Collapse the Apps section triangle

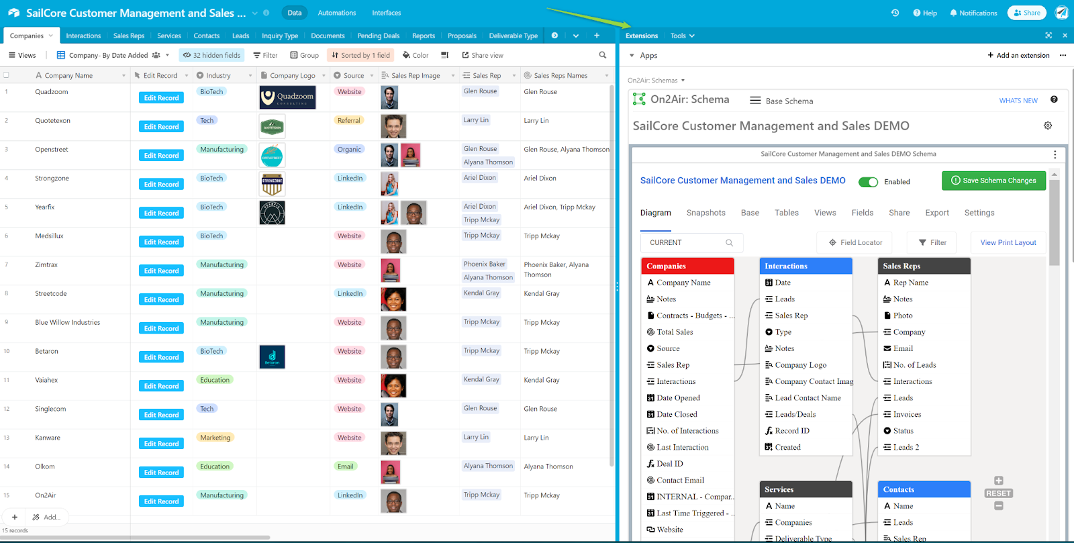(632, 56)
